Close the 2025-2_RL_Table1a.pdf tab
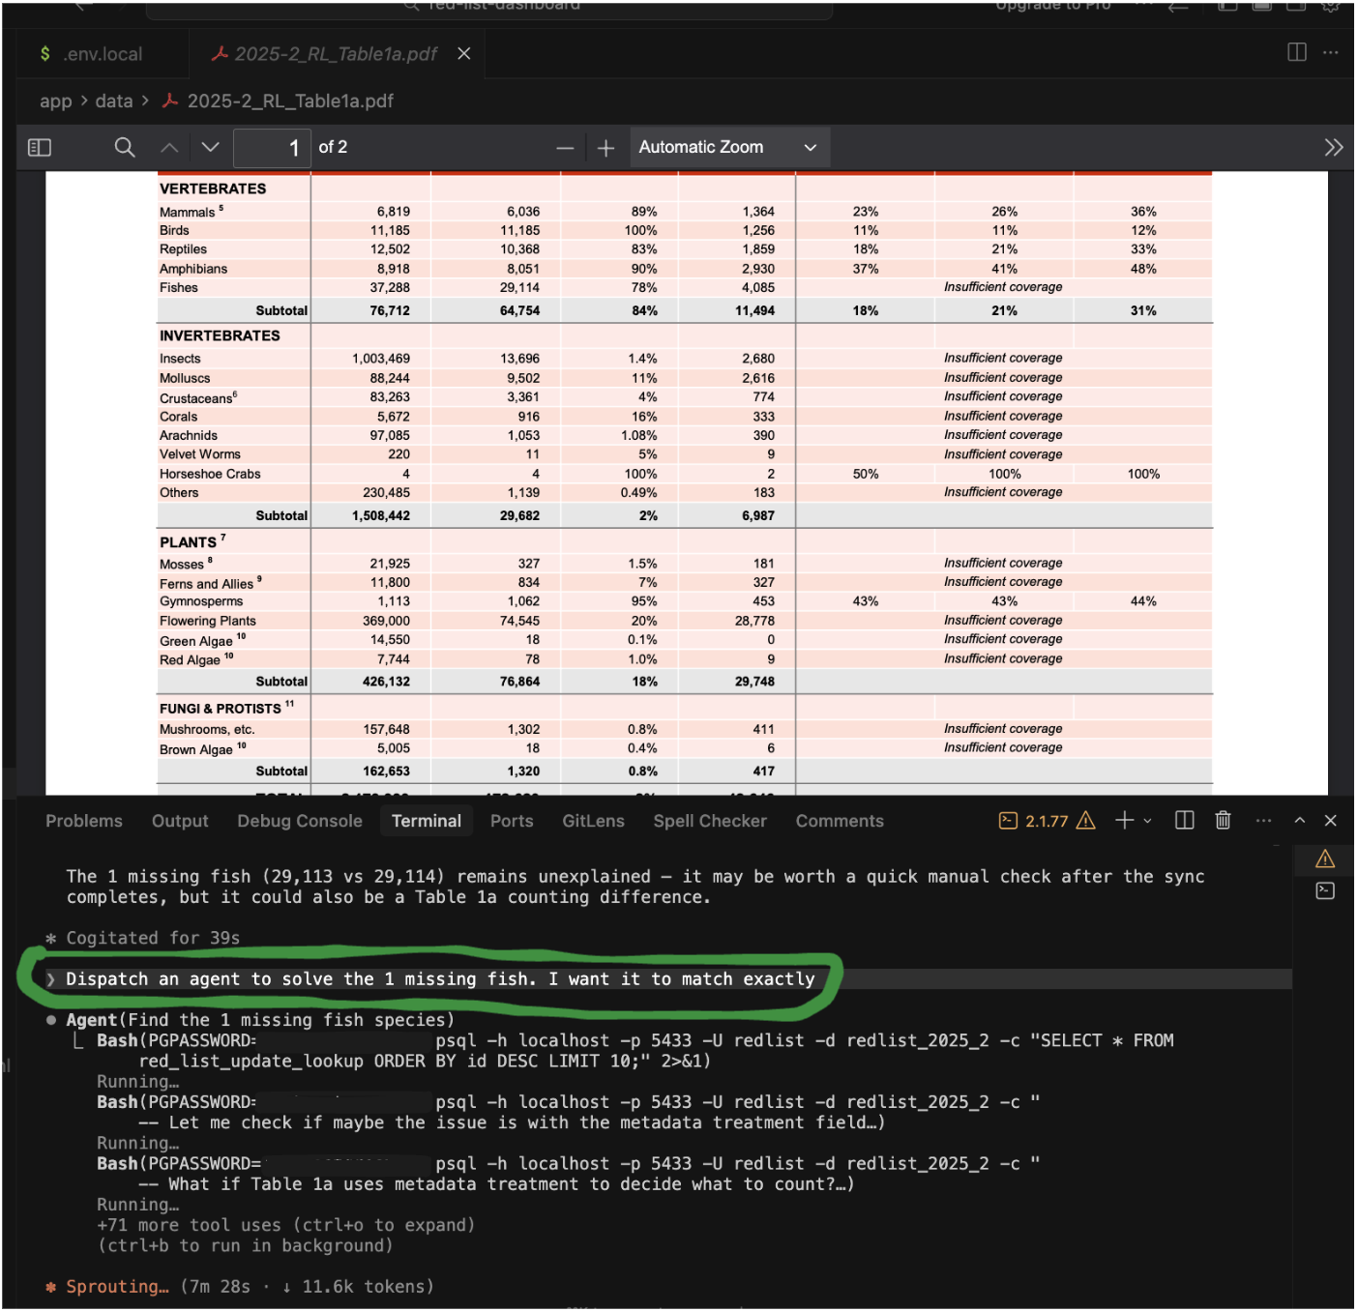This screenshot has height=1311, width=1358. 464,54
